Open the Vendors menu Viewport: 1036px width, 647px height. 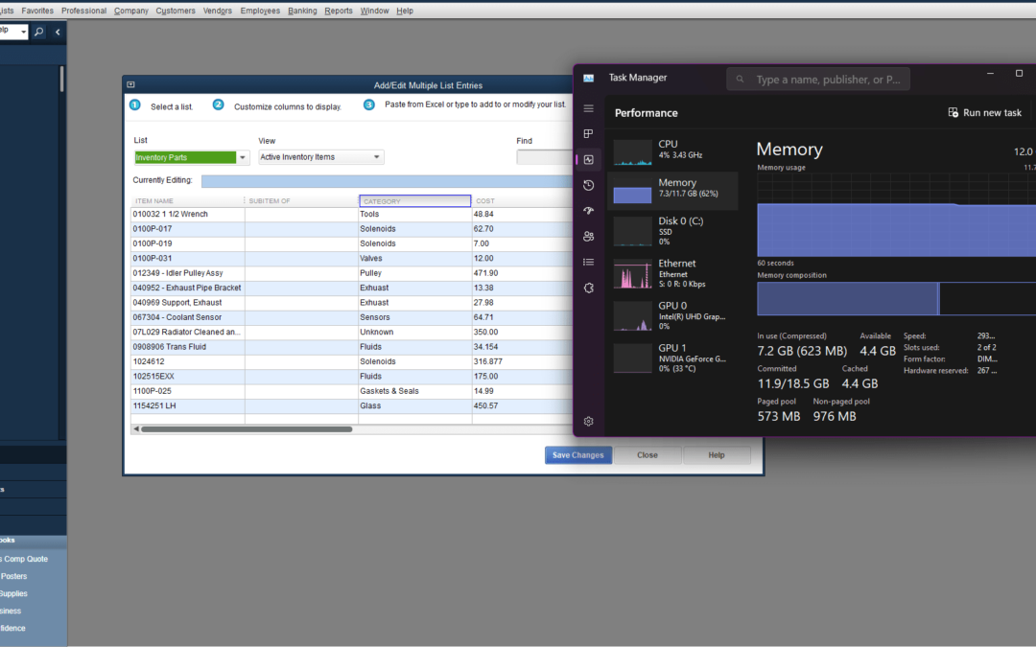[x=218, y=11]
